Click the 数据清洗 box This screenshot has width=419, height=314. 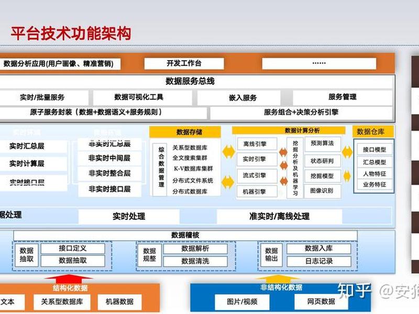point(195,261)
